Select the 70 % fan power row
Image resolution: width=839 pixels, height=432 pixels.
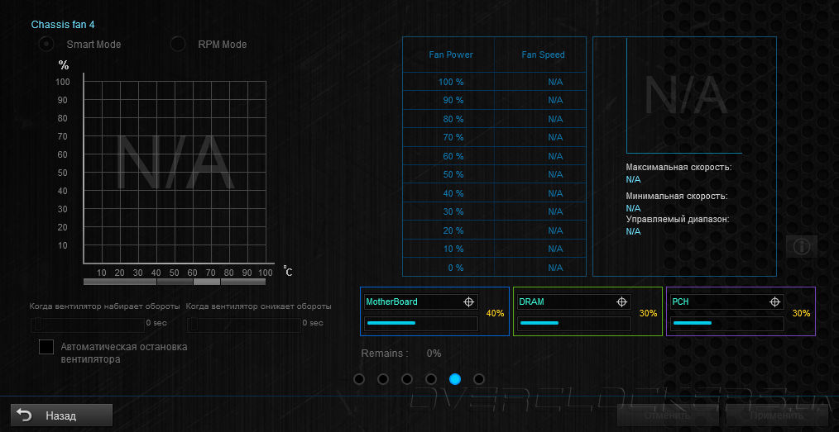pyautogui.click(x=495, y=137)
